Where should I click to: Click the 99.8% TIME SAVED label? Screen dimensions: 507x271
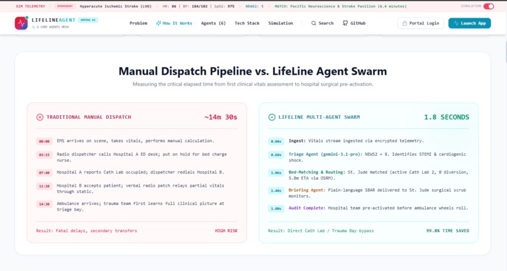[x=447, y=231]
